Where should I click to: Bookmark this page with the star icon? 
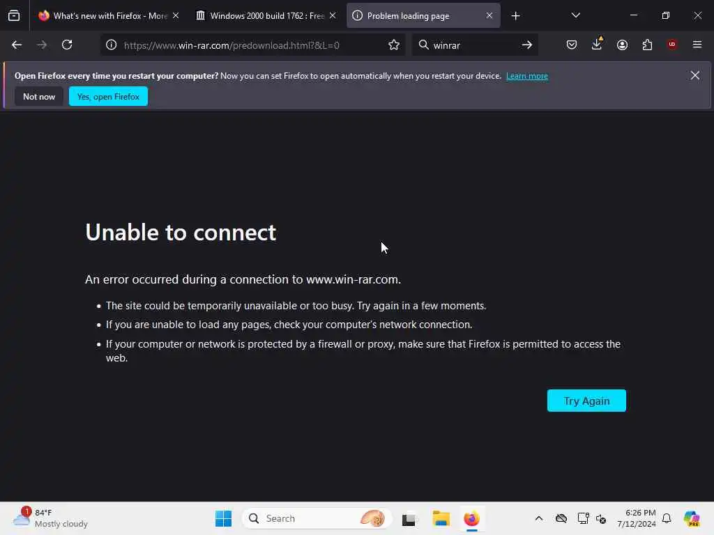394,45
